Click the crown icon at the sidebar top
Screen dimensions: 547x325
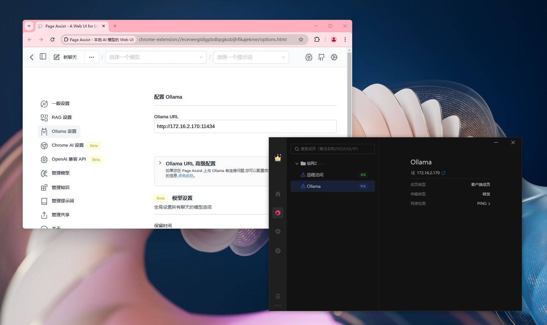click(x=278, y=158)
